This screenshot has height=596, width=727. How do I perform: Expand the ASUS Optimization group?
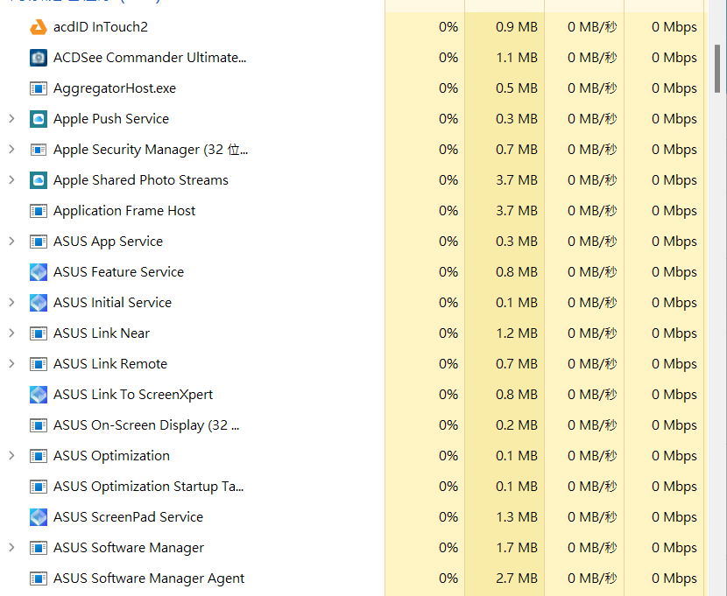pos(12,456)
